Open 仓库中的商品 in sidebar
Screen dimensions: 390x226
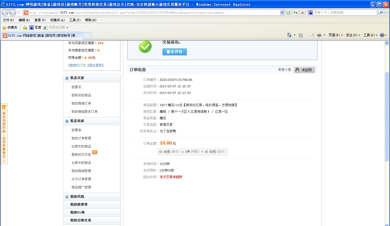pos(81,163)
